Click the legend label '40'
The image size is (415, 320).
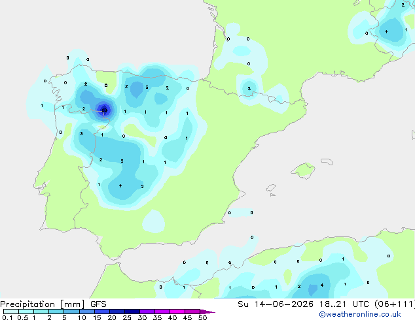point(172,317)
